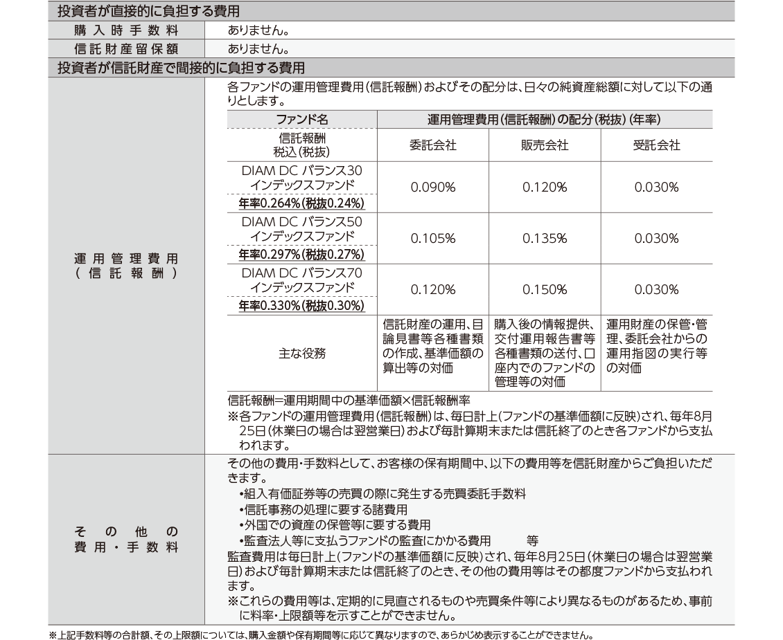Select the 購入時手数料 row label

126,30
